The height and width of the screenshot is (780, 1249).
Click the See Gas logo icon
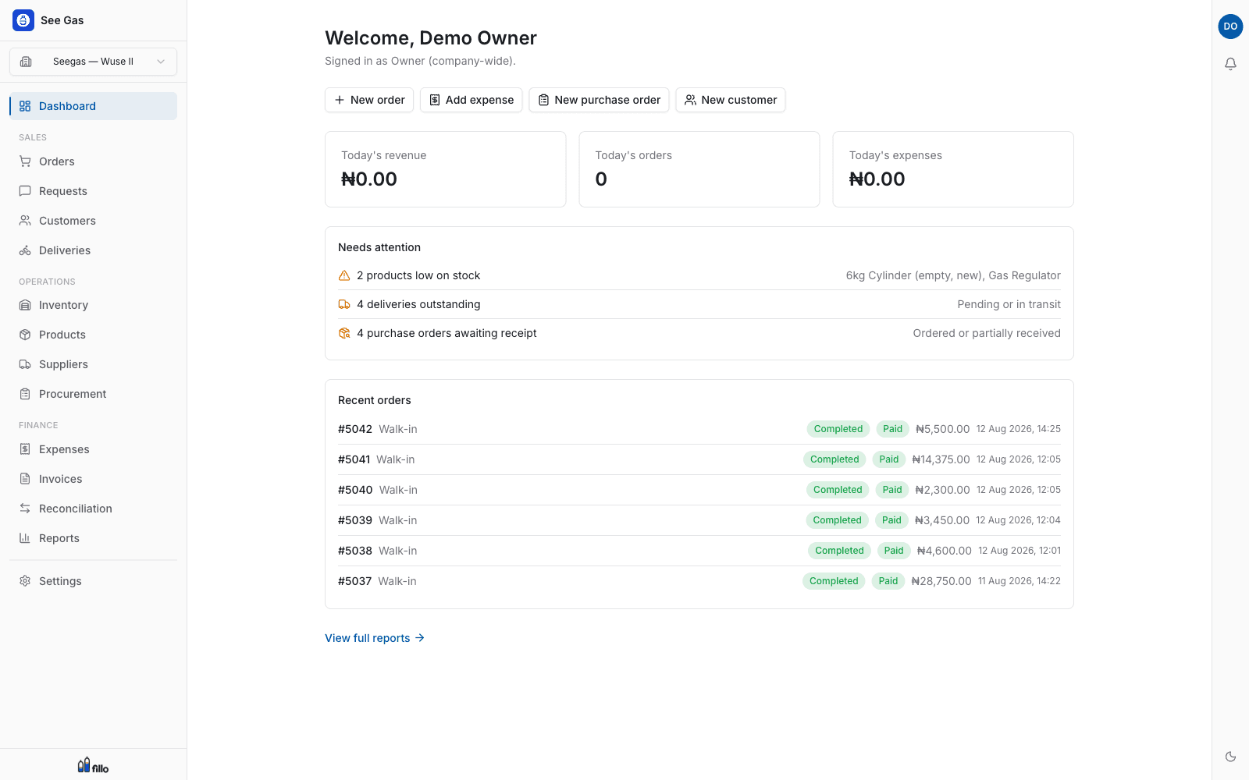point(23,20)
